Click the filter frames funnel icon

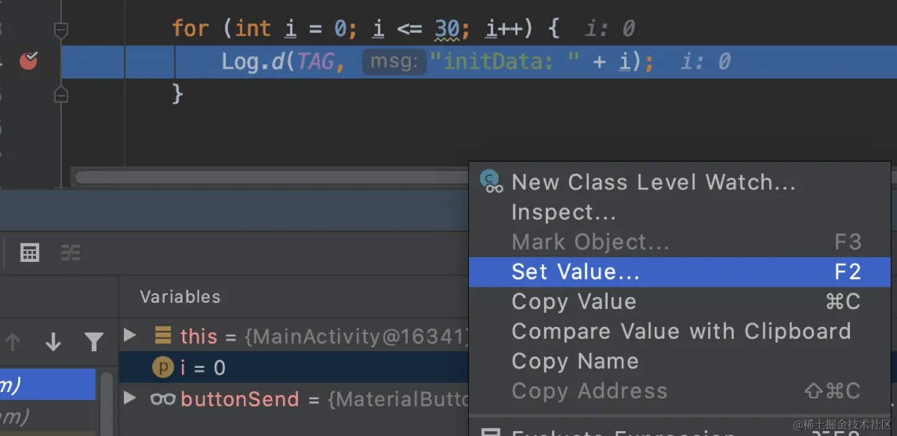[x=94, y=341]
